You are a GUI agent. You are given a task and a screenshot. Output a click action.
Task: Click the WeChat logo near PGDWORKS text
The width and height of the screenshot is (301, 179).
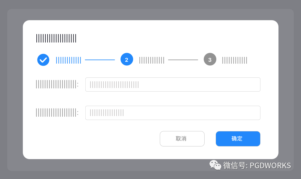214,165
